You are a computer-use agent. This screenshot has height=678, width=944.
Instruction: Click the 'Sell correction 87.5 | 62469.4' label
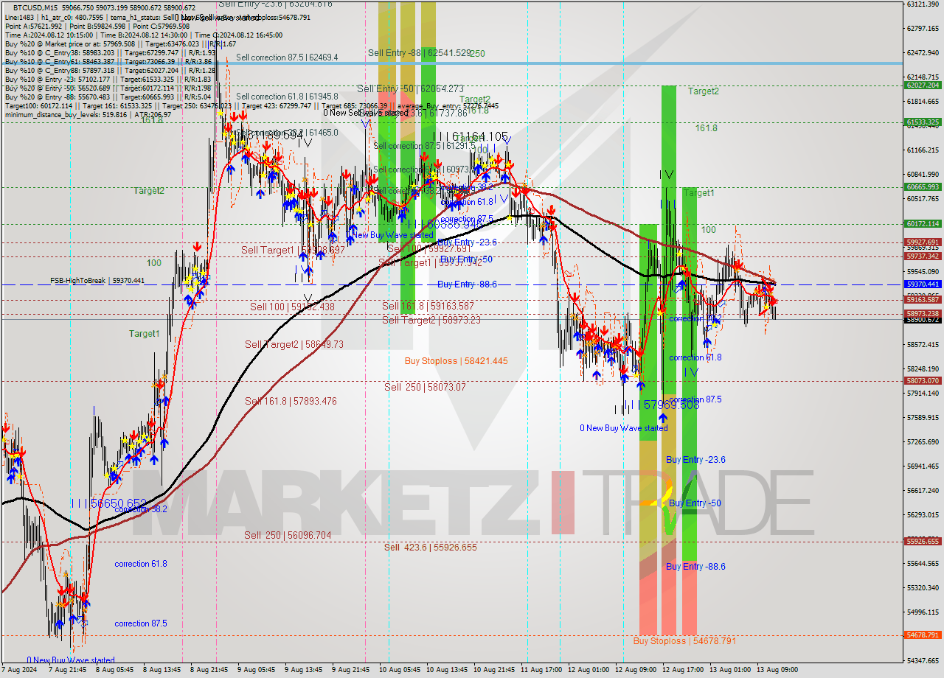287,57
